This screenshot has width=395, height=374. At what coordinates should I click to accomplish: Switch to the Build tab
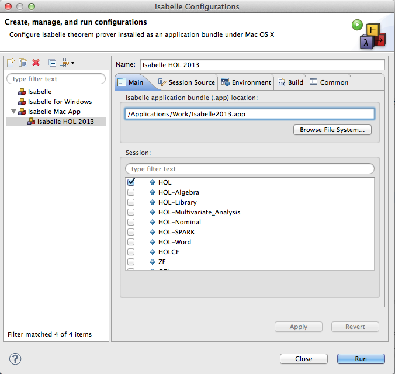click(x=290, y=82)
